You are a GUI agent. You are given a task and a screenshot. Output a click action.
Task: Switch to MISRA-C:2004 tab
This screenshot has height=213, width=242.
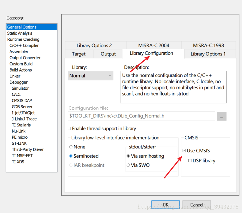point(154,46)
